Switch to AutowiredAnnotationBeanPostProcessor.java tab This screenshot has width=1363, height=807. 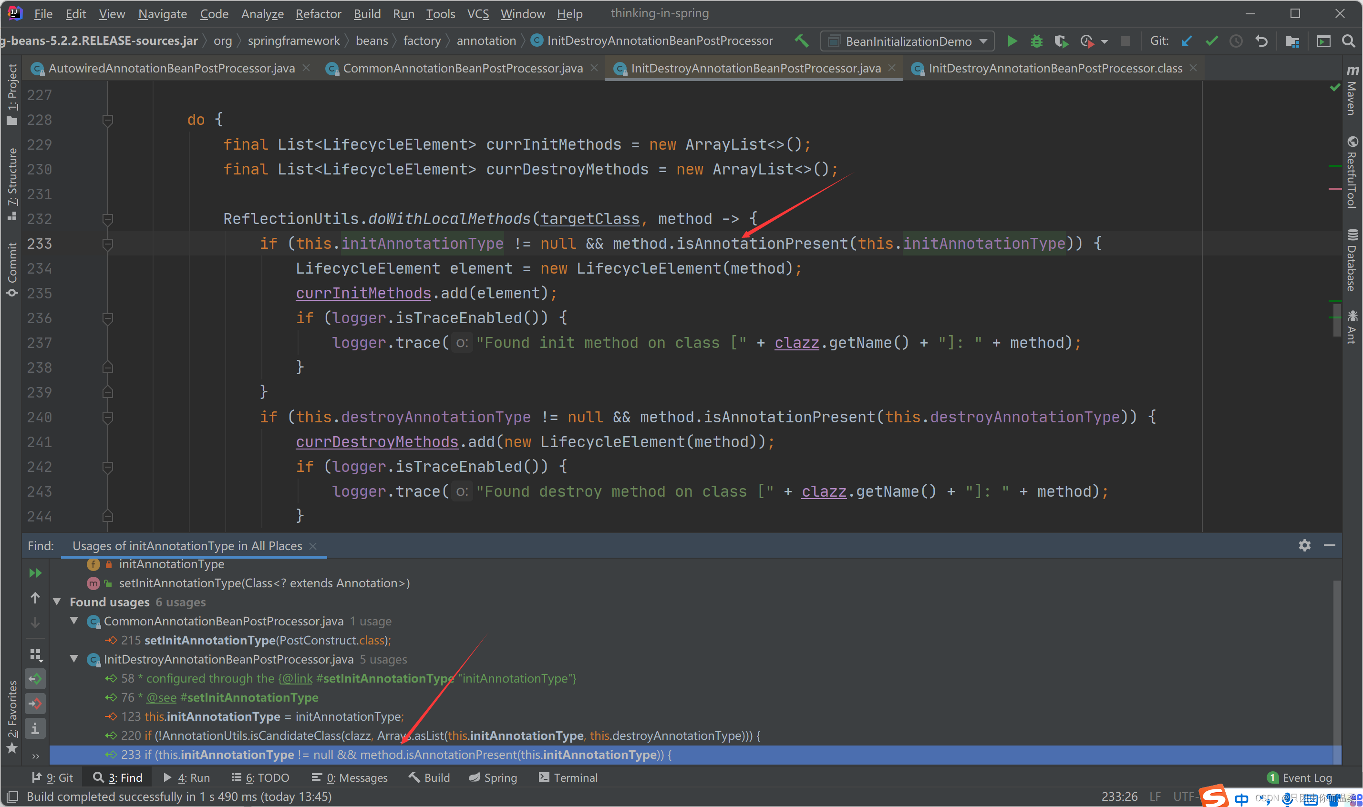171,68
